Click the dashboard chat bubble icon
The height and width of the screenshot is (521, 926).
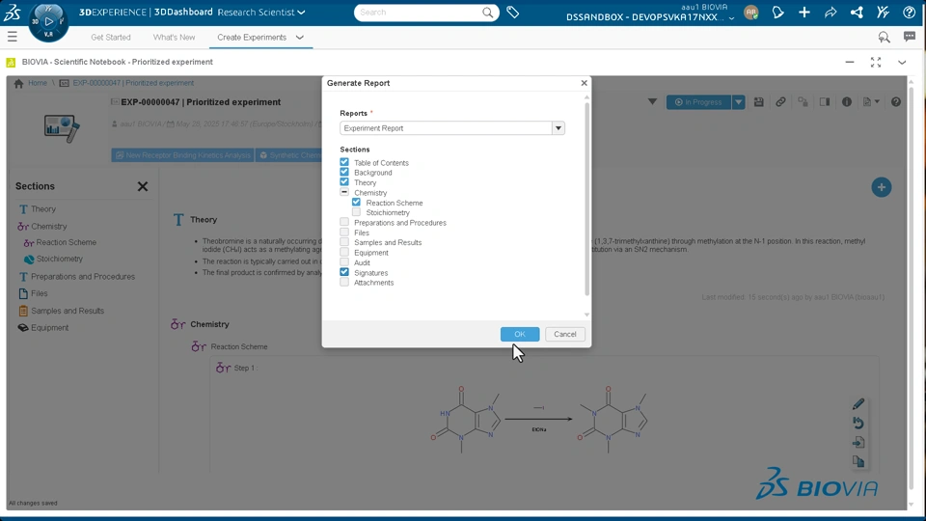(x=910, y=37)
